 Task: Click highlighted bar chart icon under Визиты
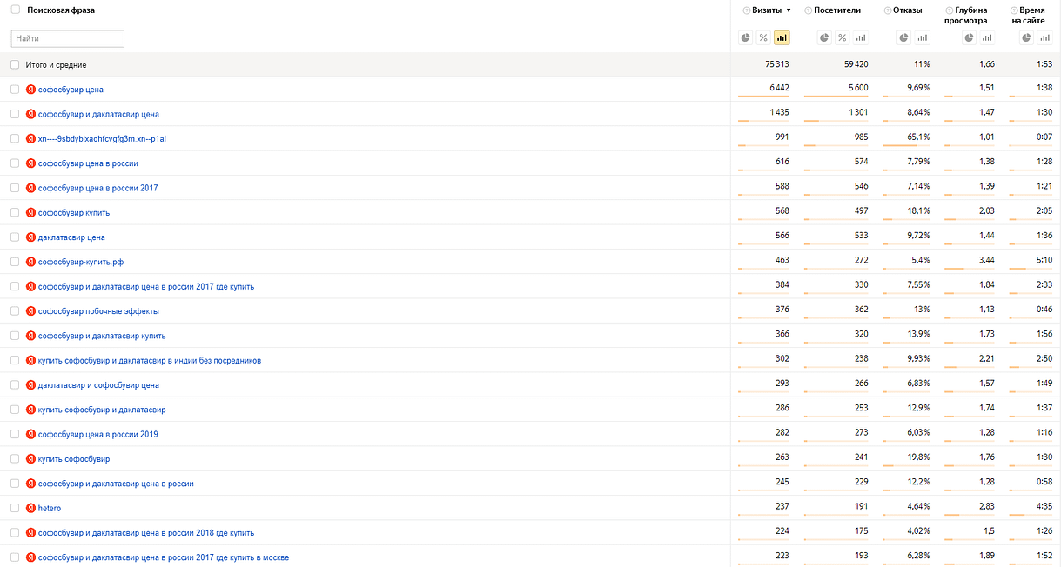(x=782, y=37)
